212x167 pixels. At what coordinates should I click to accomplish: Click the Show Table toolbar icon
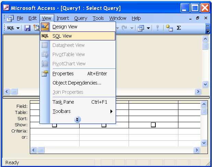pyautogui.click(x=169, y=28)
